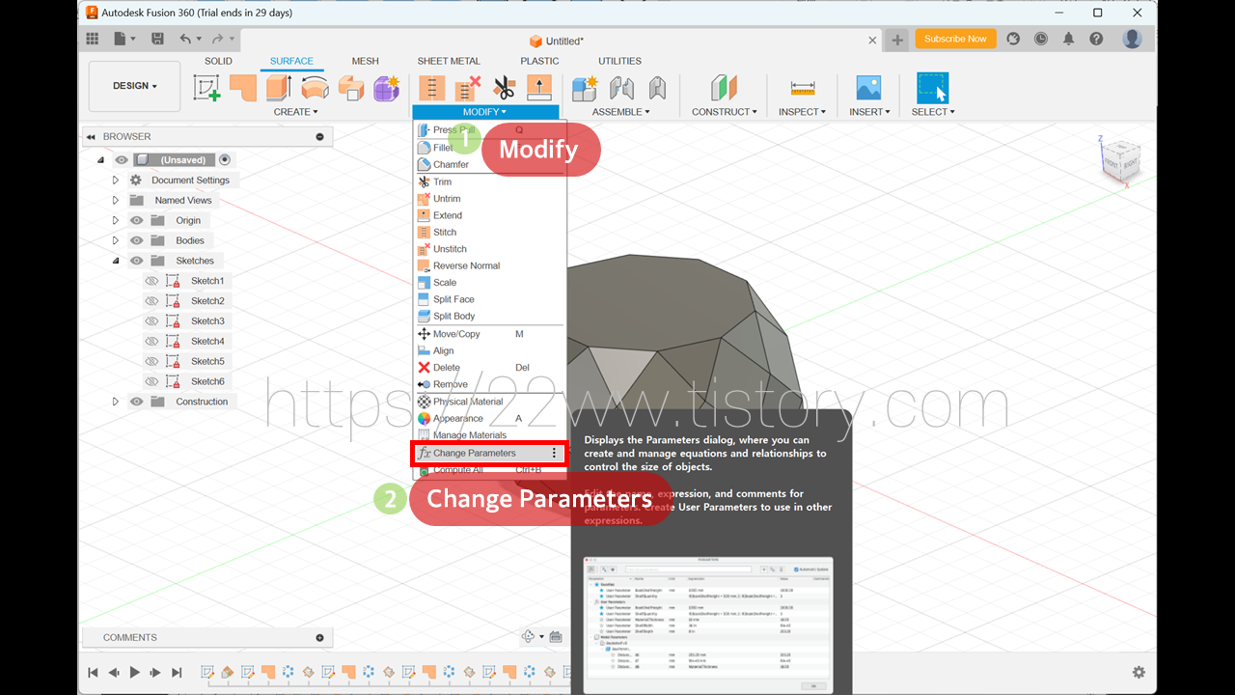The image size is (1235, 695).
Task: Select the surface Sweep tool icon
Action: coord(350,88)
